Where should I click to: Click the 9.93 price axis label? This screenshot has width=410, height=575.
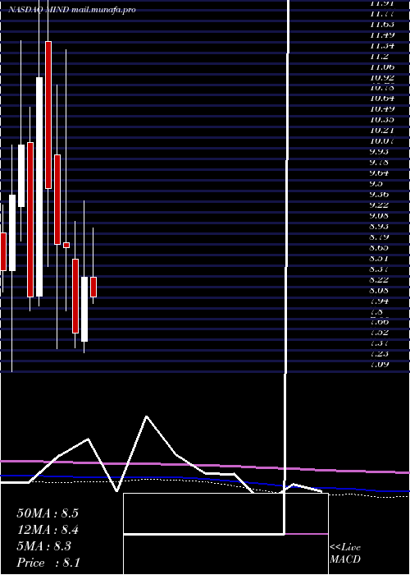click(379, 151)
